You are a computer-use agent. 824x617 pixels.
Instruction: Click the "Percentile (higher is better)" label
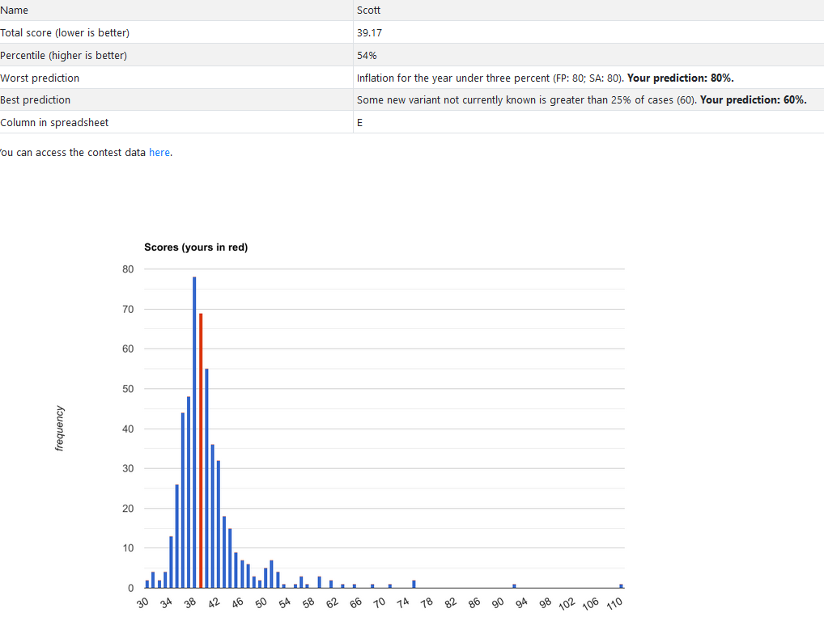pyautogui.click(x=63, y=55)
